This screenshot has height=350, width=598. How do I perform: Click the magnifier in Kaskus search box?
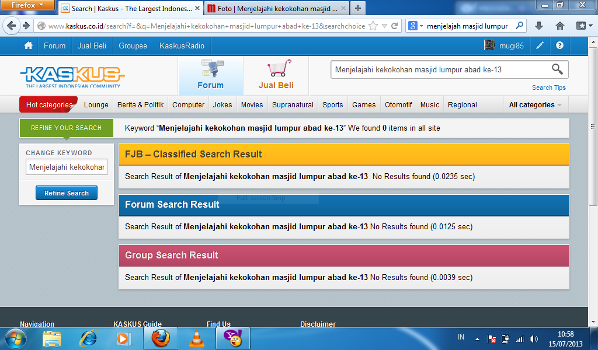coord(557,69)
